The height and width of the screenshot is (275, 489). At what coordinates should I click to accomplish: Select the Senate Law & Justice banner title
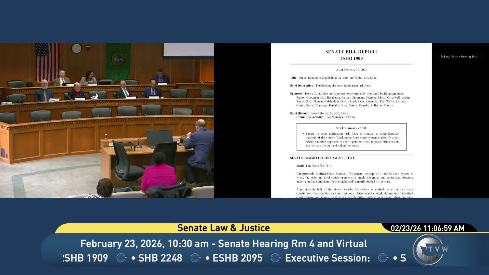pos(223,228)
